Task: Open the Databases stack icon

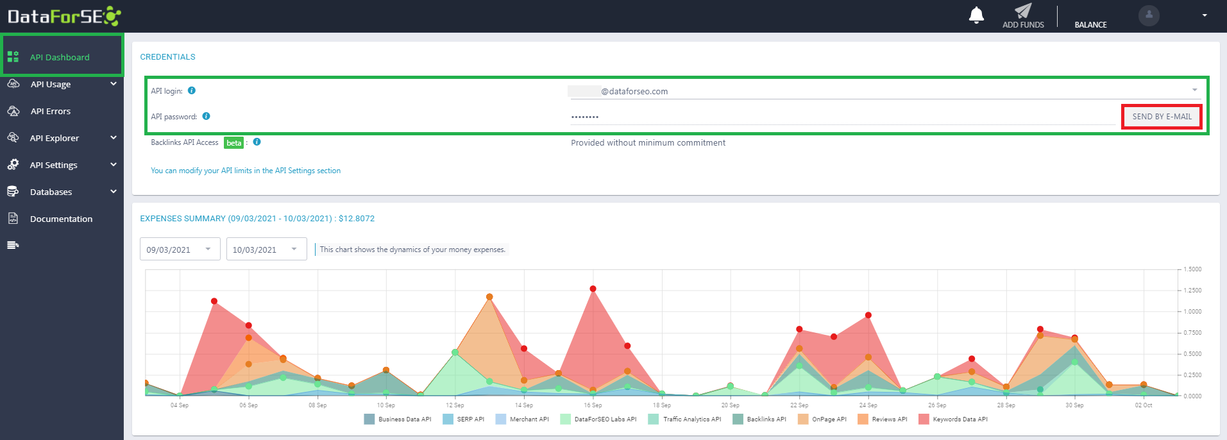Action: tap(13, 191)
